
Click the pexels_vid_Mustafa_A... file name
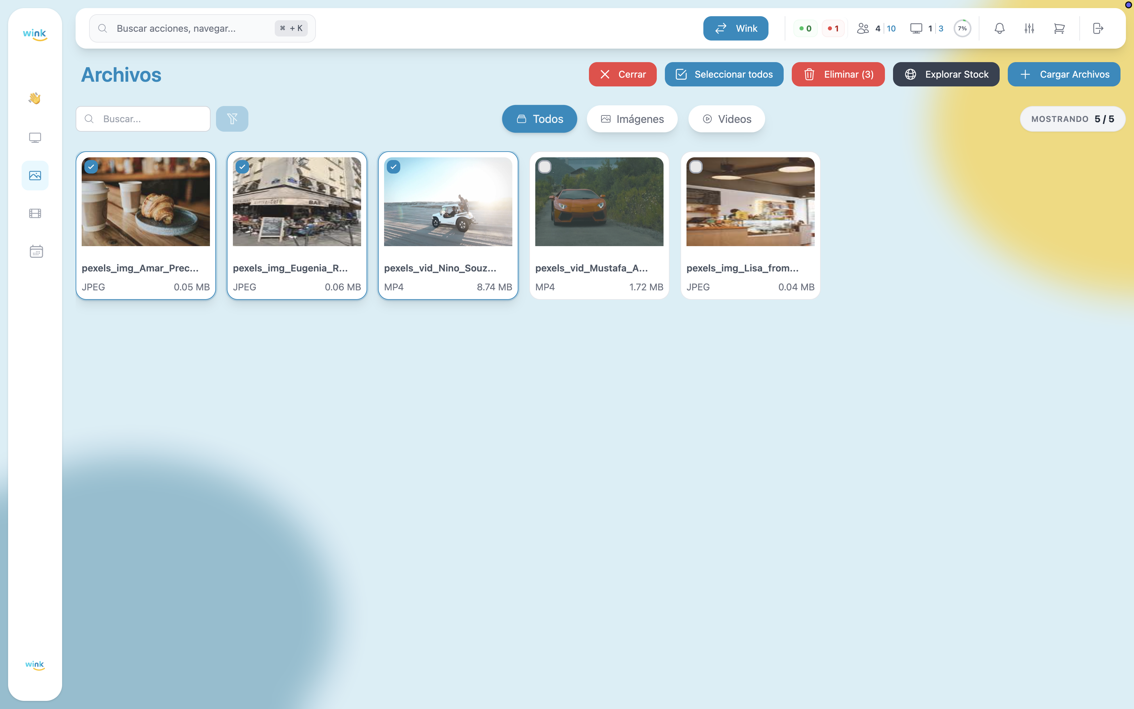click(x=591, y=268)
